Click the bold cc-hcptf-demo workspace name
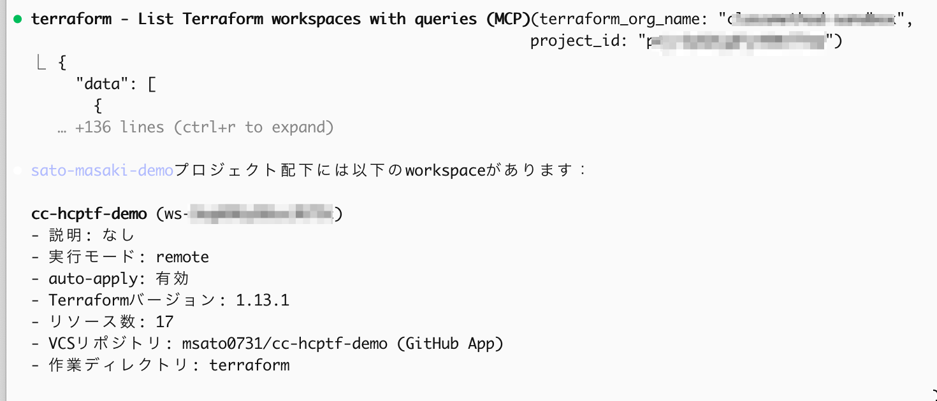Image resolution: width=937 pixels, height=401 pixels. click(89, 214)
